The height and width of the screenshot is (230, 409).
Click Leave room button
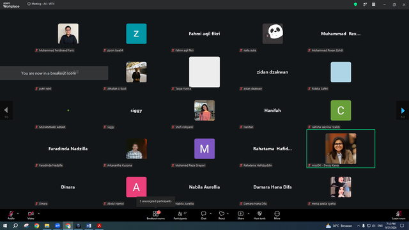399,215
